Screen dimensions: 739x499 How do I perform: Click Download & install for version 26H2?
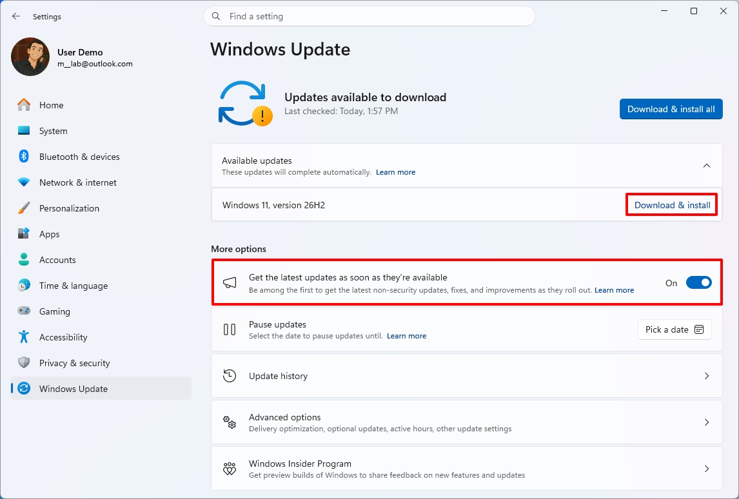point(672,205)
